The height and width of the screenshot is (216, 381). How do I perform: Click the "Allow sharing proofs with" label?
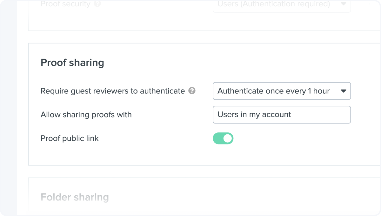pos(86,115)
